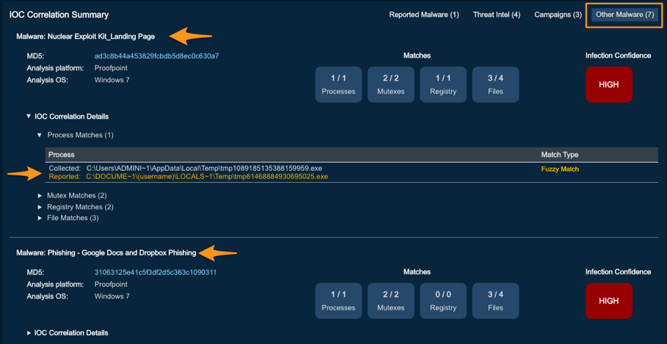
Task: Select the Fuzzy Match process row
Action: click(294, 172)
